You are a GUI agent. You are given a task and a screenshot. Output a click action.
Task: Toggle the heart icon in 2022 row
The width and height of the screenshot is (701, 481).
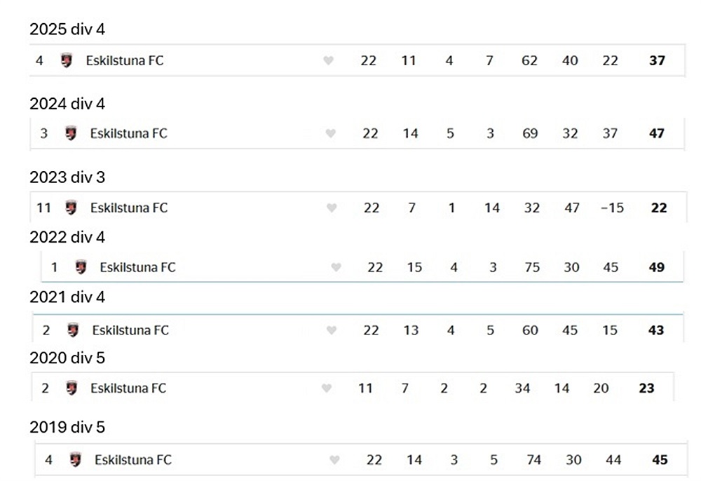[x=336, y=267]
